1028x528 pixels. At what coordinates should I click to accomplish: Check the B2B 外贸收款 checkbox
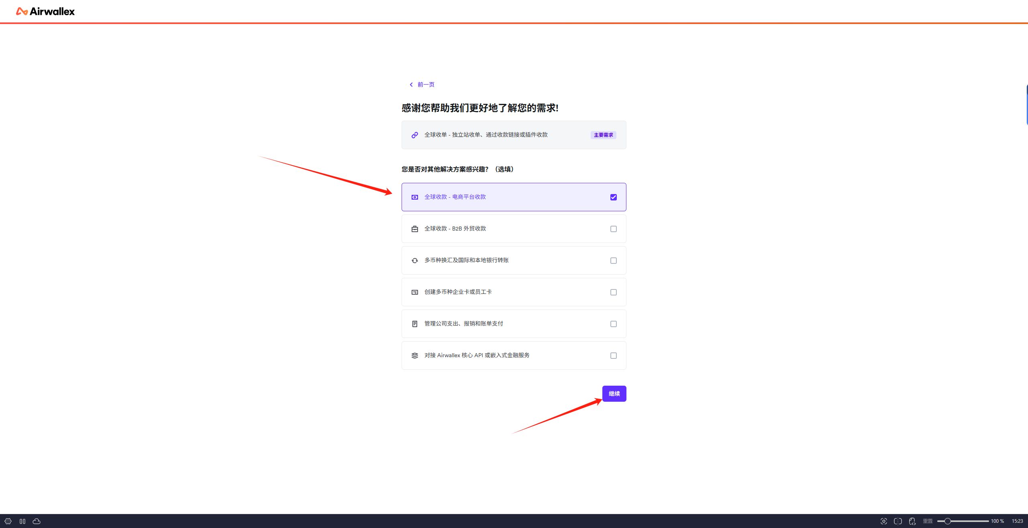(614, 229)
